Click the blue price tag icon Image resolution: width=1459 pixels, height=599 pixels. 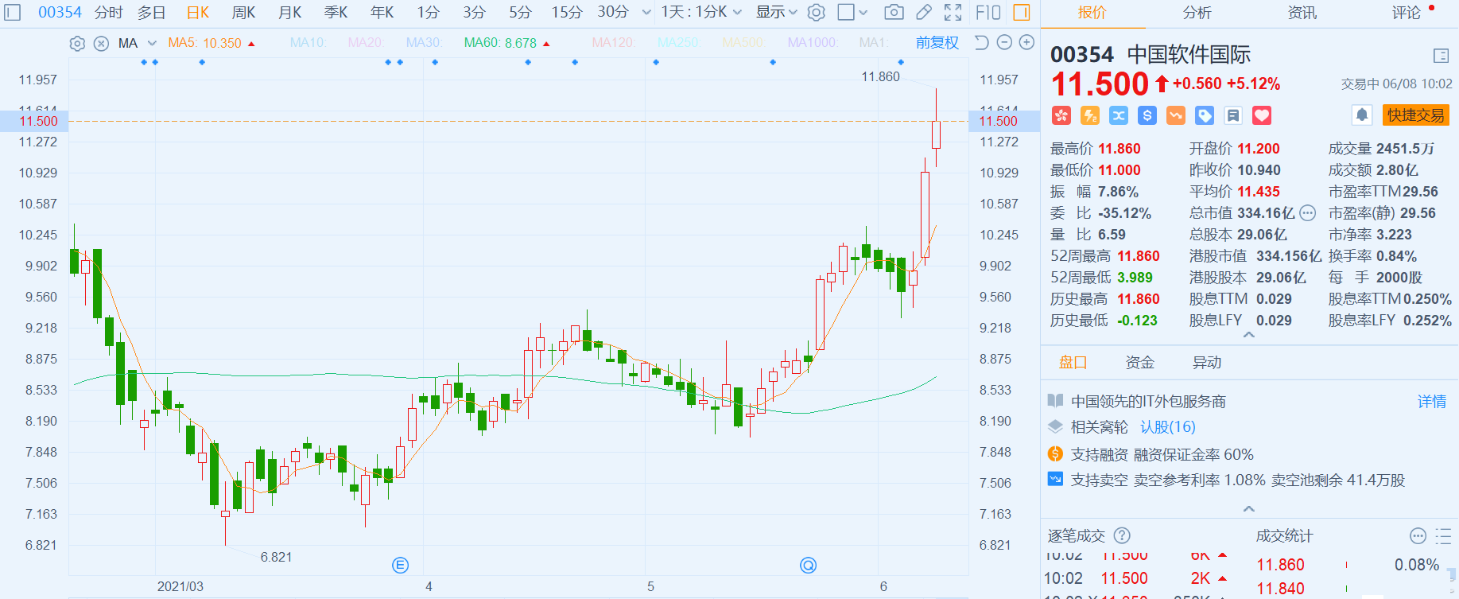[1205, 115]
